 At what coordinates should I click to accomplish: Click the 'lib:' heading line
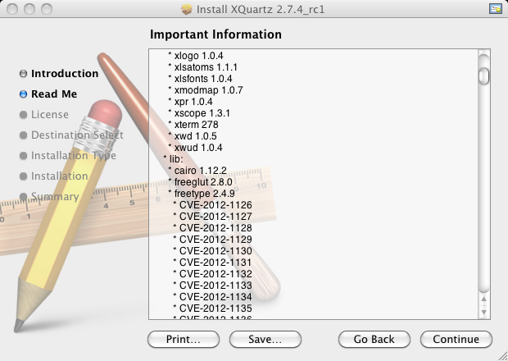[173, 159]
